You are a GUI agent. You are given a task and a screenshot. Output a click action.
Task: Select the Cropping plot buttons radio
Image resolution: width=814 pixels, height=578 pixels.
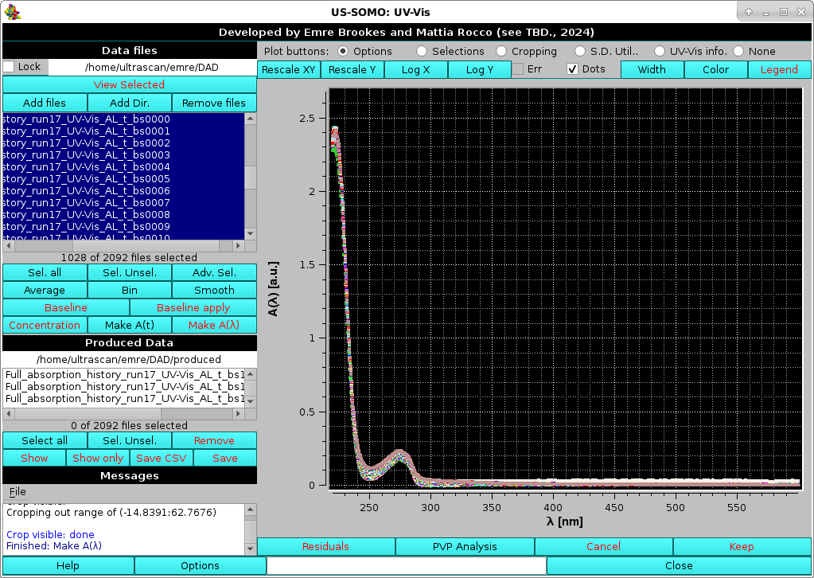pos(501,51)
